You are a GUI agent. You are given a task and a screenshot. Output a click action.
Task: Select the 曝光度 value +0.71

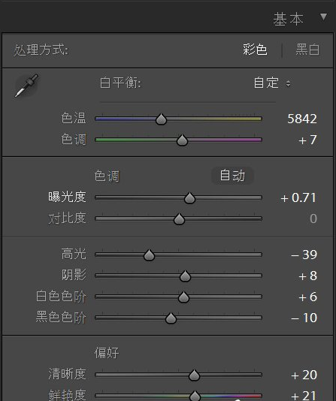point(298,197)
